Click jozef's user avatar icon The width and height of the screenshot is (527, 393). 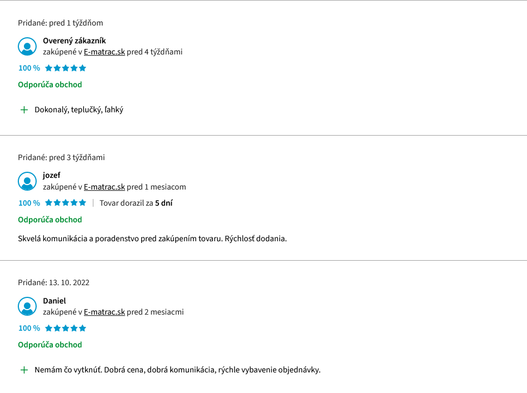point(27,181)
